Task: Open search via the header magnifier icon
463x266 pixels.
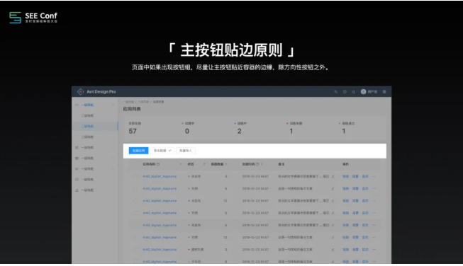Action: (x=336, y=91)
